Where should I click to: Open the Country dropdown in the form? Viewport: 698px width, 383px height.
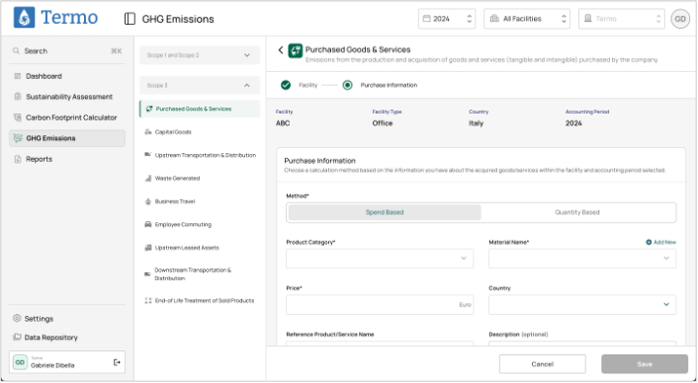(582, 305)
